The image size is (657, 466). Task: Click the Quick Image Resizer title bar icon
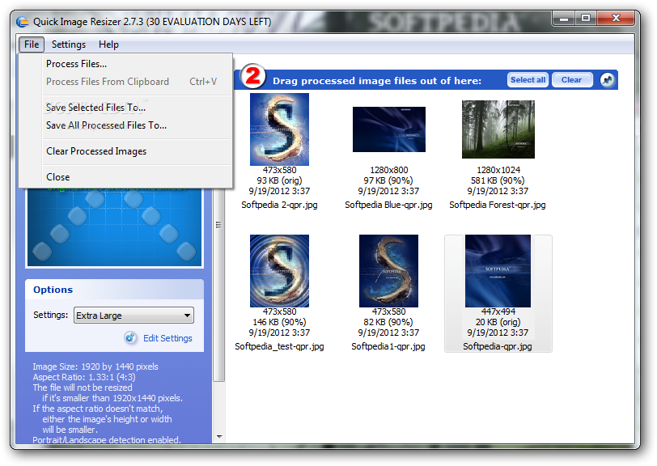pos(23,21)
